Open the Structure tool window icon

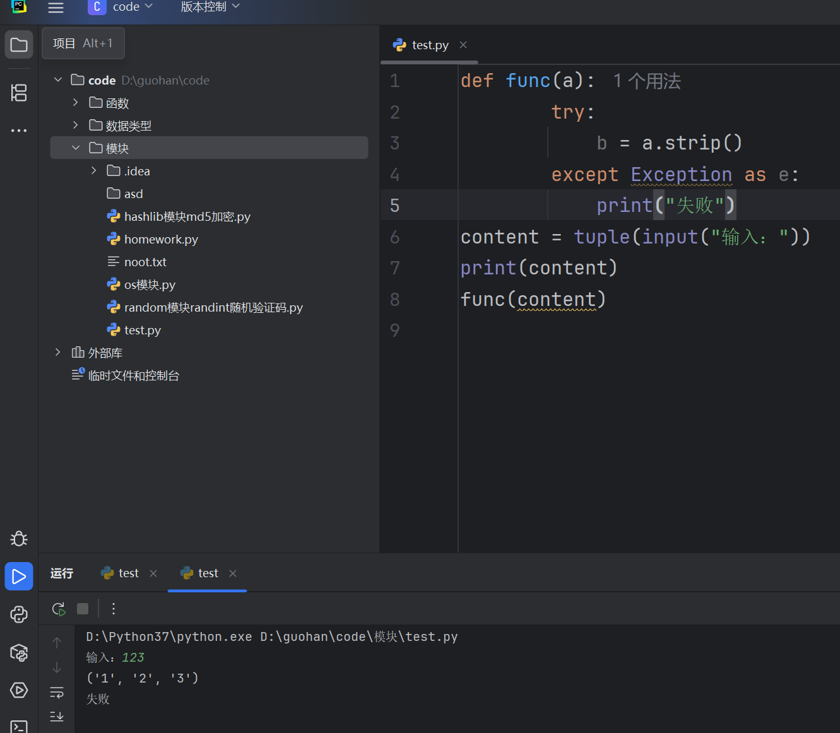click(x=19, y=93)
